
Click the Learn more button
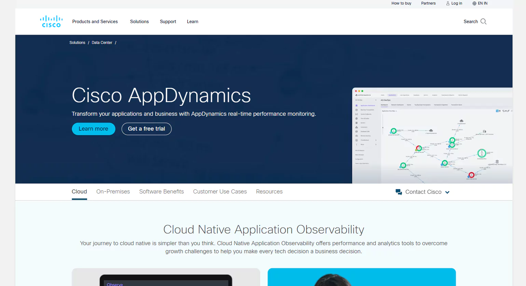[94, 129]
